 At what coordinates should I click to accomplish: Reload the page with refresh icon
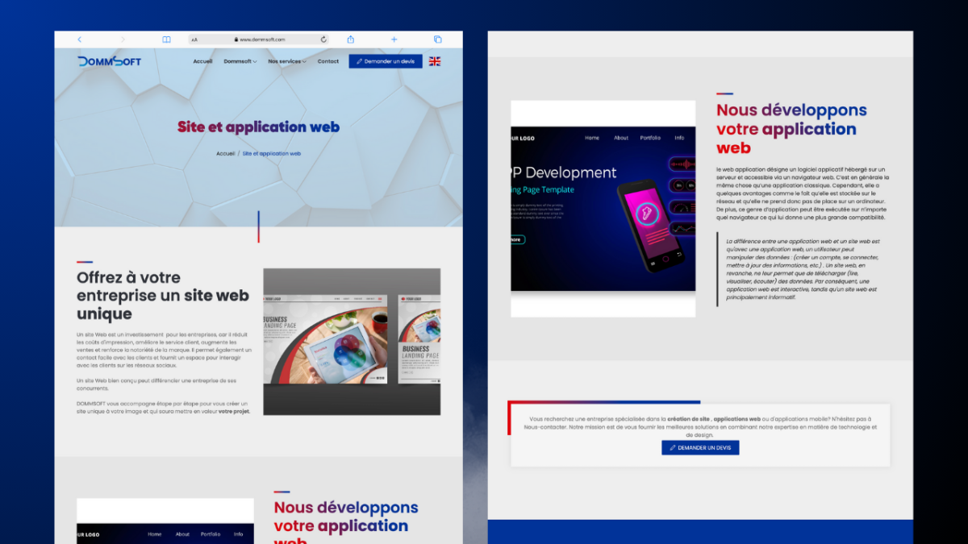323,39
